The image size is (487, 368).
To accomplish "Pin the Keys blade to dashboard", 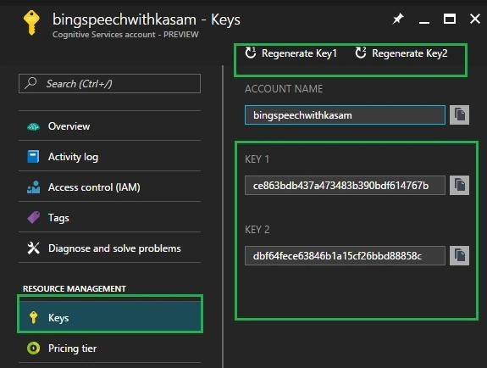I will click(398, 19).
